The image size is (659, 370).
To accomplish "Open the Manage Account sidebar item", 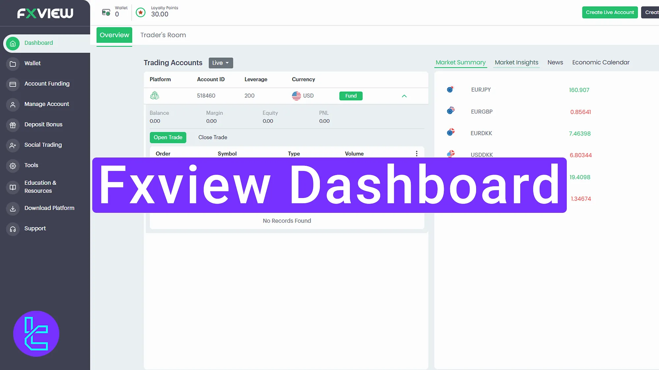I will [46, 104].
